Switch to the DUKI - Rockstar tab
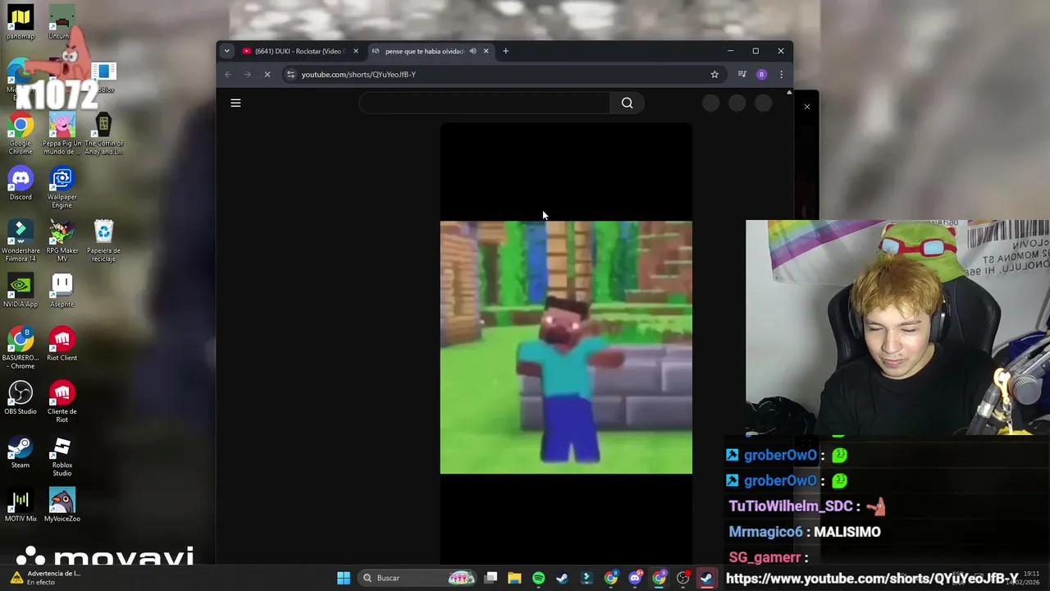 click(299, 51)
